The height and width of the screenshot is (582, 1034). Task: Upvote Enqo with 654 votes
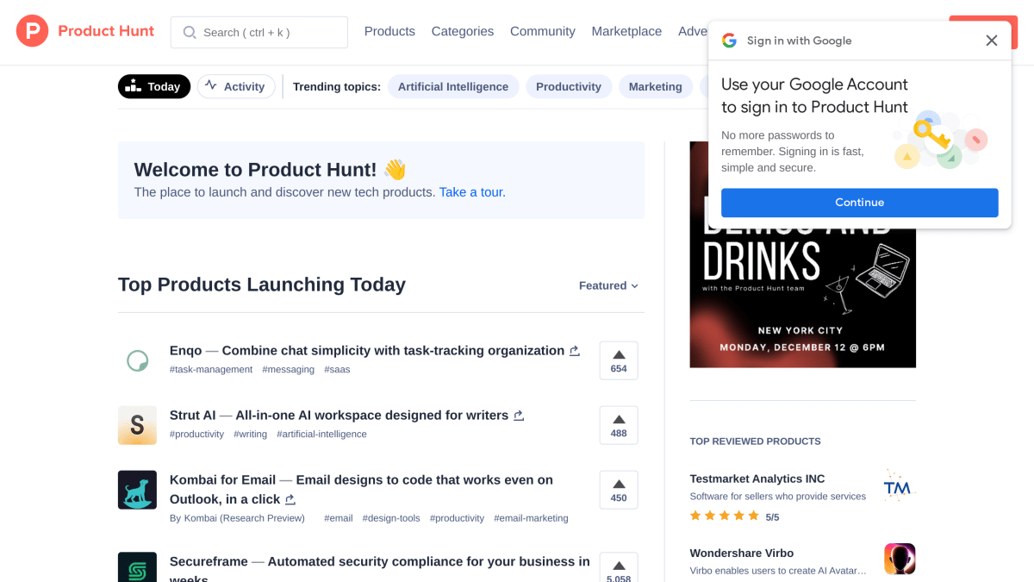[x=619, y=360]
